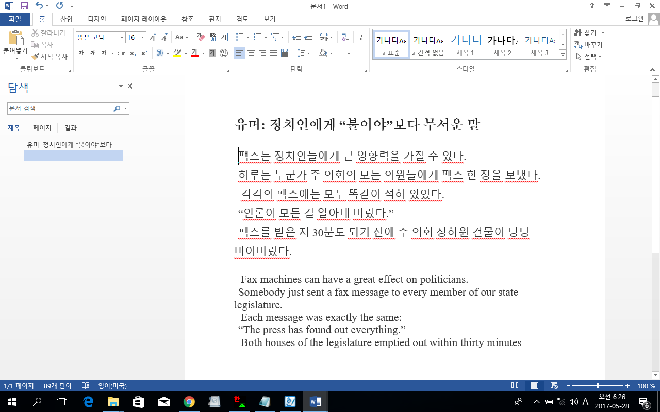The height and width of the screenshot is (412, 660).
Task: Click 로그인 (Sign in) link
Action: click(x=634, y=19)
